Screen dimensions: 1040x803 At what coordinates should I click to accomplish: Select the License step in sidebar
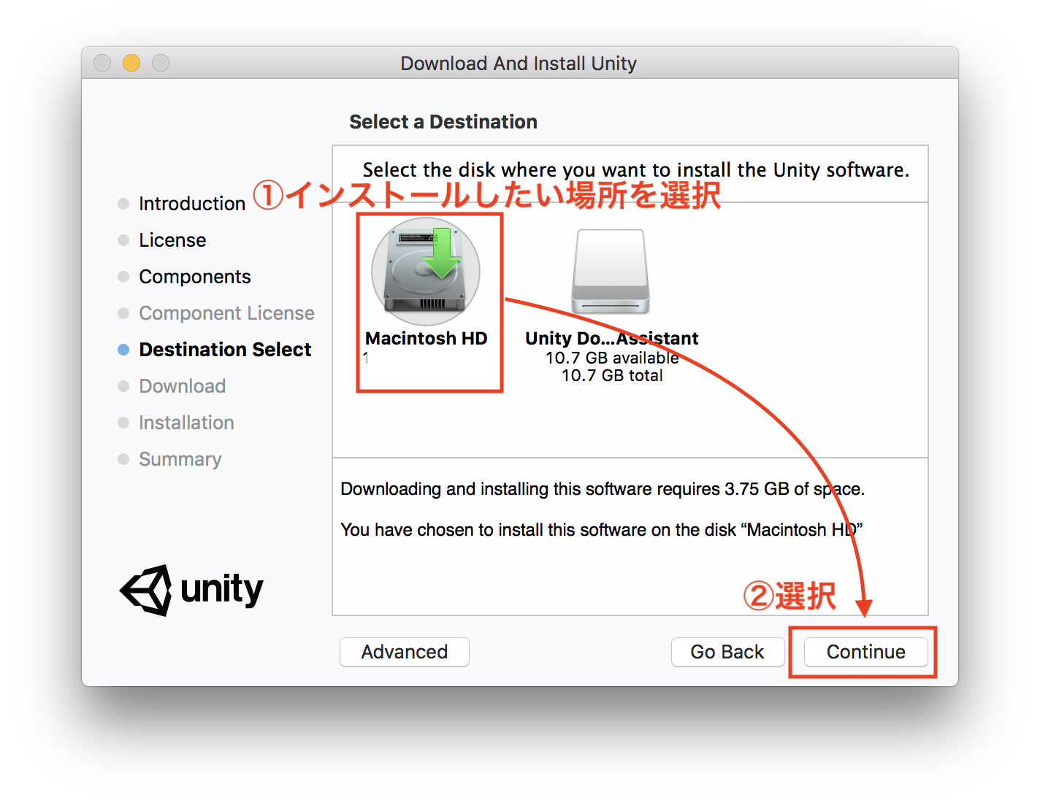172,240
